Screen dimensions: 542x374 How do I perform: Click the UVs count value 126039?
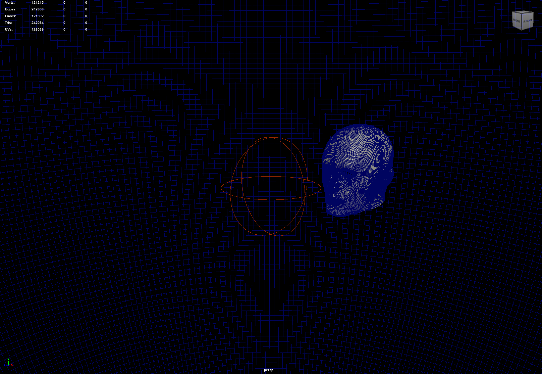click(38, 30)
